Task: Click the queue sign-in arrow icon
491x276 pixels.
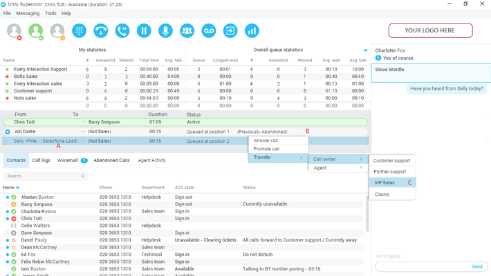Action: point(230,31)
